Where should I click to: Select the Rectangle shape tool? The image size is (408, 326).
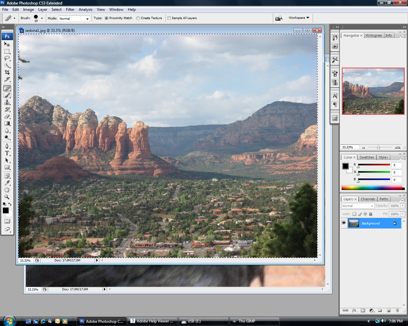point(7,167)
